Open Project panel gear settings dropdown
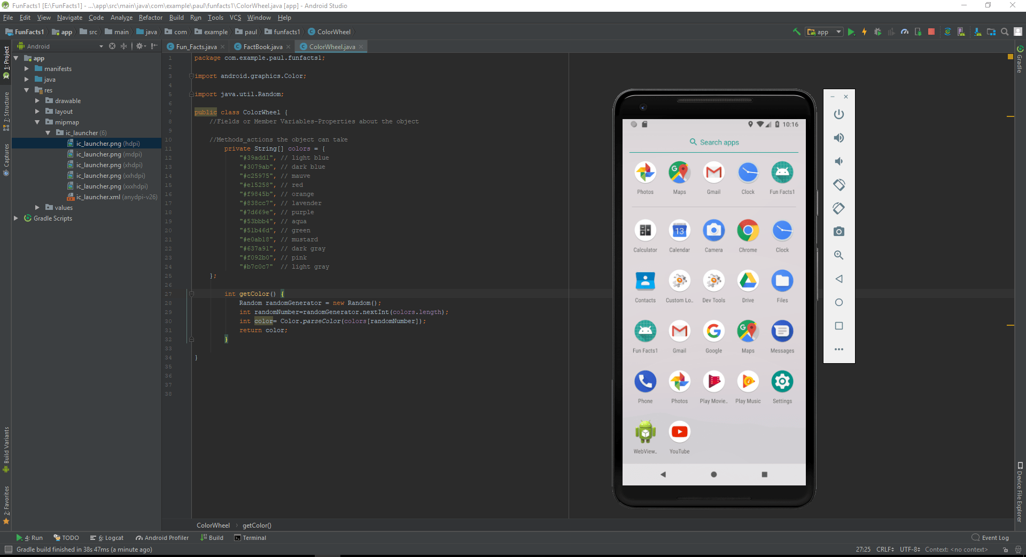 pyautogui.click(x=141, y=46)
